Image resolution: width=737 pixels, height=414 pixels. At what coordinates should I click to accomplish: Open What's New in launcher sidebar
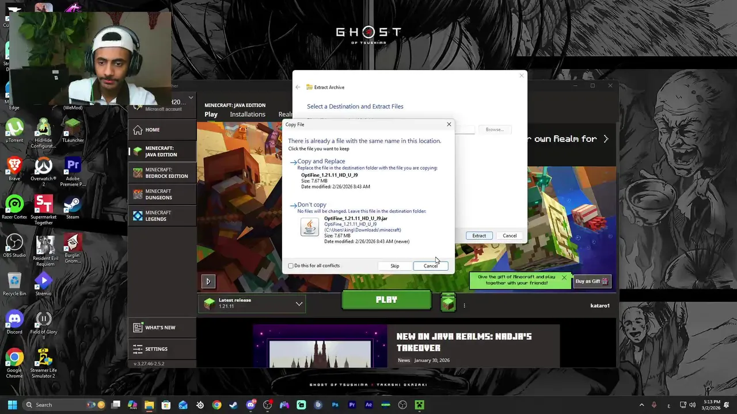click(162, 327)
